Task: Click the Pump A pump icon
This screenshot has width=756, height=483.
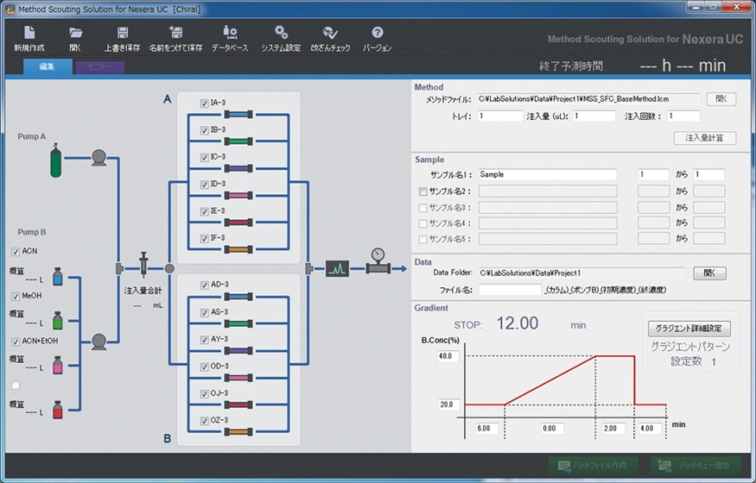Action: click(x=98, y=158)
